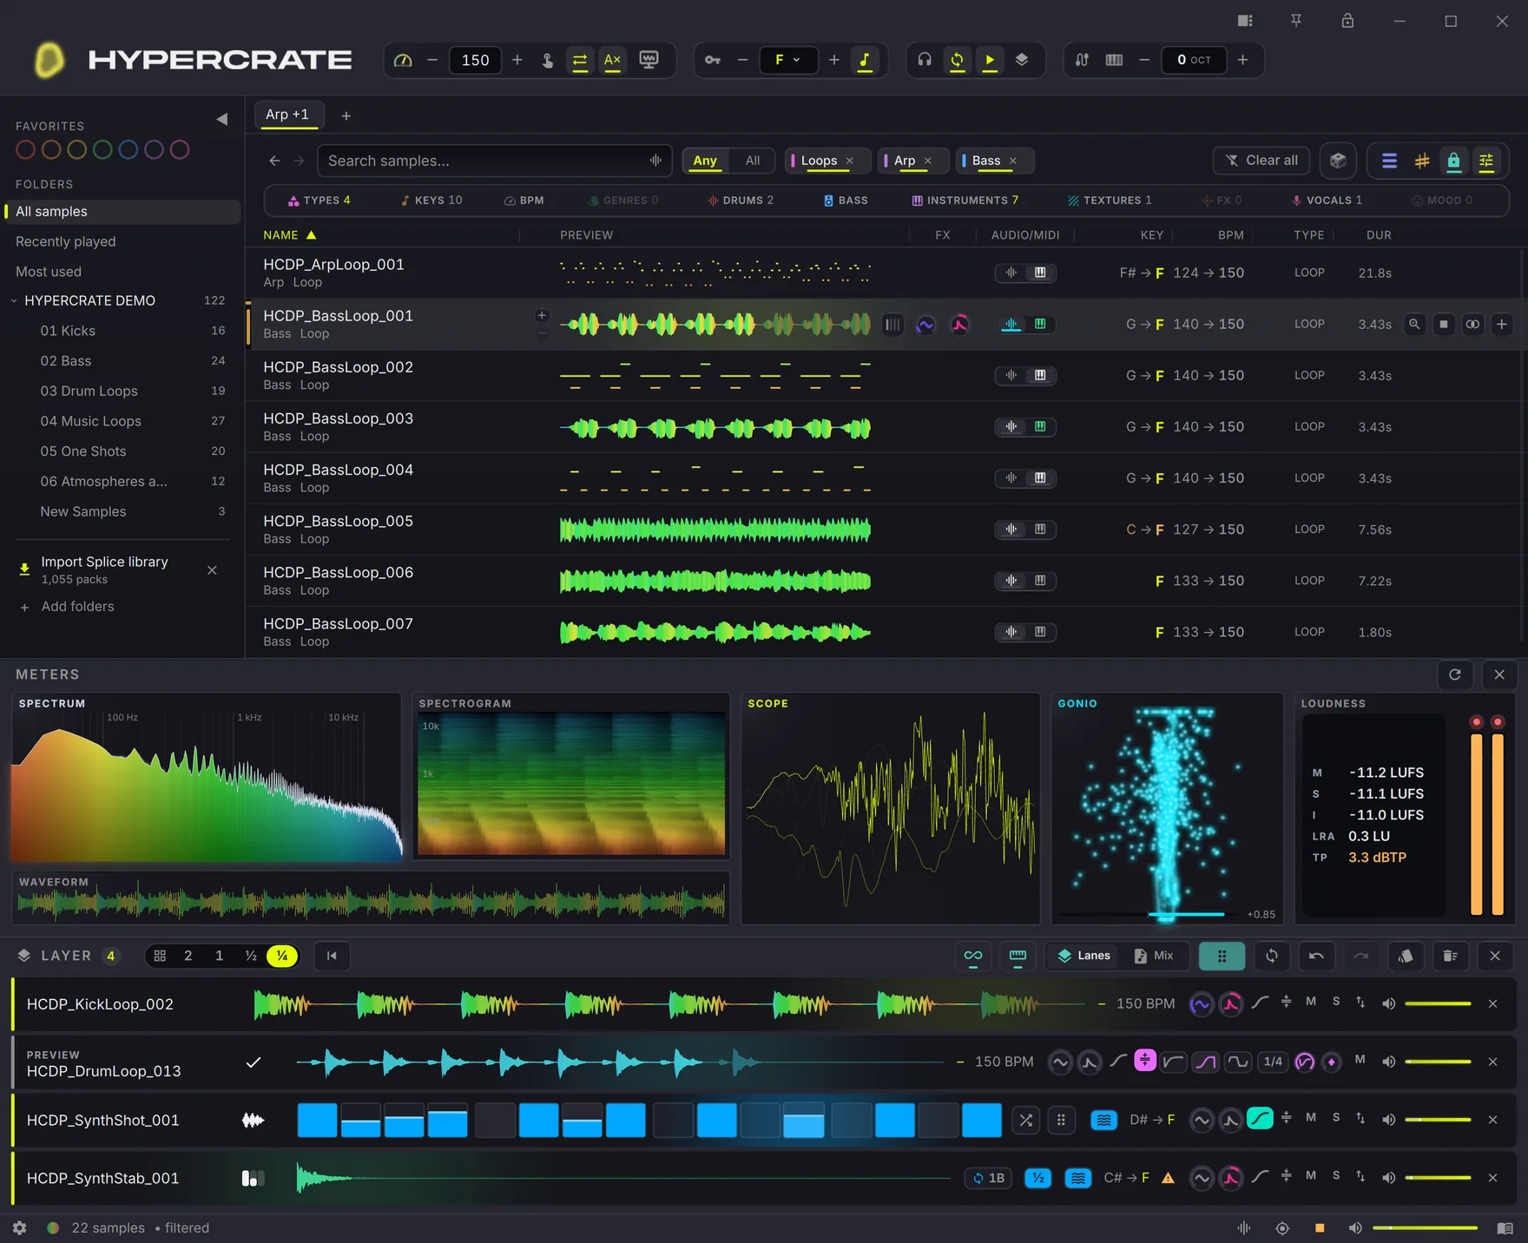This screenshot has height=1243, width=1528.
Task: Click MIDI icon on HCDP_ArpLoop_001 row
Action: click(x=1040, y=273)
